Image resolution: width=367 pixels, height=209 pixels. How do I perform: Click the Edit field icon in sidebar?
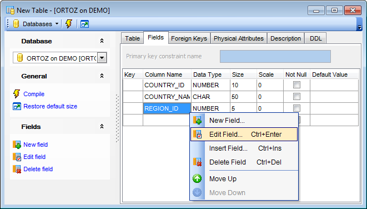pos(17,157)
